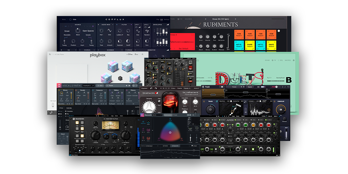The width and height of the screenshot is (348, 174).
Task: Click the Pan knob in Rudiments
Action: coord(214,37)
